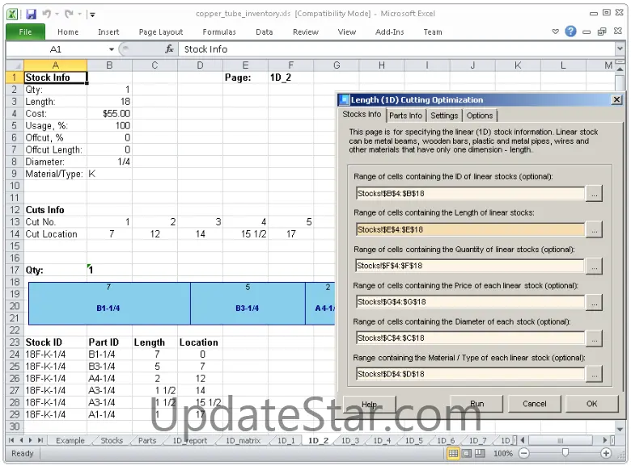Click the Undo arrow icon
The image size is (631, 466).
47,14
